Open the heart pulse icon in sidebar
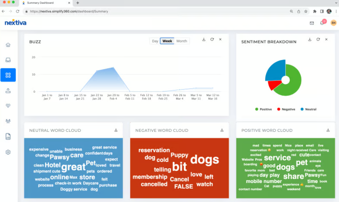Screen dimensions: 339x202 pos(8,106)
